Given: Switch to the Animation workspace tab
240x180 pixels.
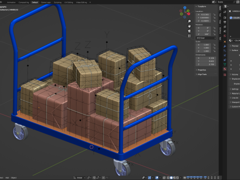Looking at the screenshot, I should click(11, 2).
